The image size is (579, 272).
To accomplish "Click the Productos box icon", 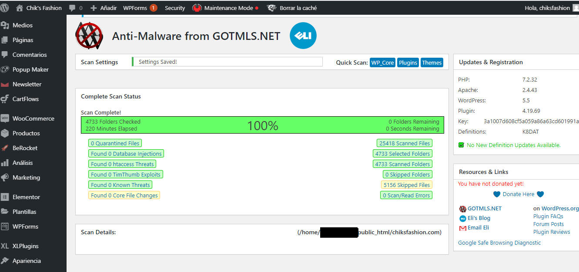I will pos(5,133).
